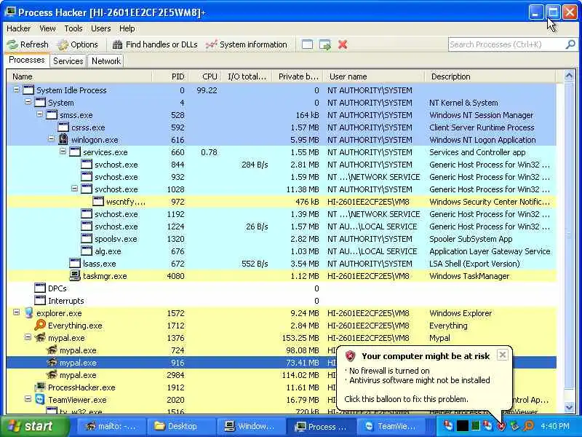Click the explorer.exe process icon
The height and width of the screenshot is (437, 582).
[x=29, y=313]
